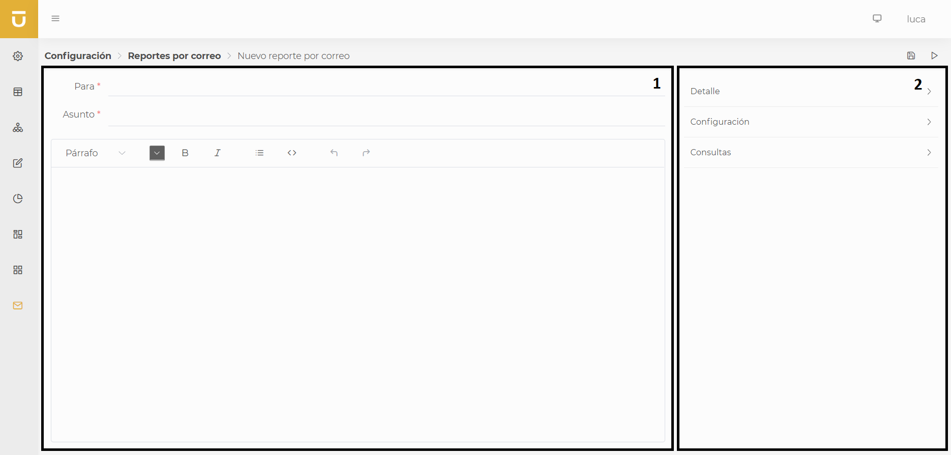951x455 pixels.
Task: Click the monitor icon in the top bar
Action: tap(877, 19)
